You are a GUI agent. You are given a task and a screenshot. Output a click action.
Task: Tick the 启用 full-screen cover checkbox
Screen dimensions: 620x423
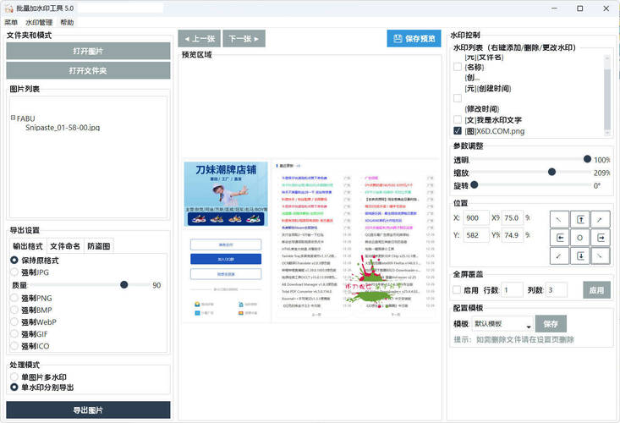point(458,290)
